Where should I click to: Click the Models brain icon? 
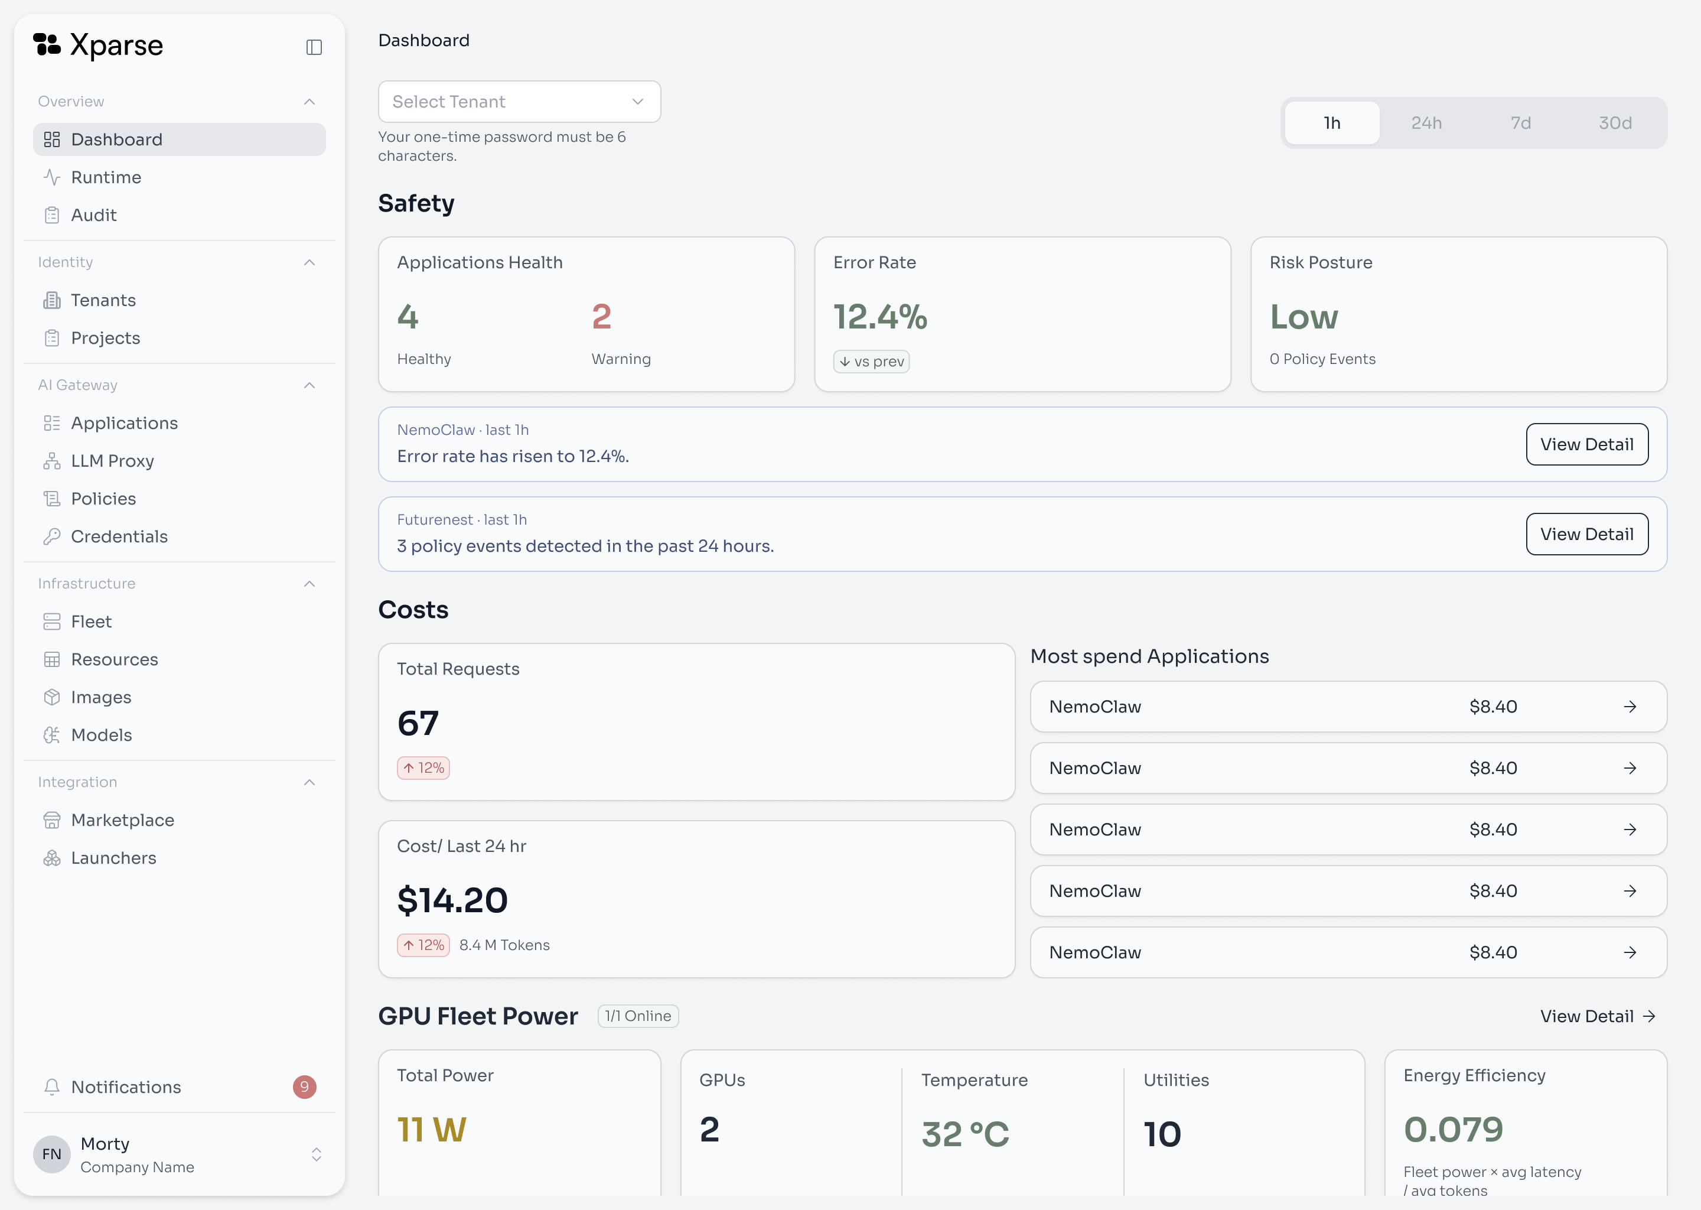point(51,736)
